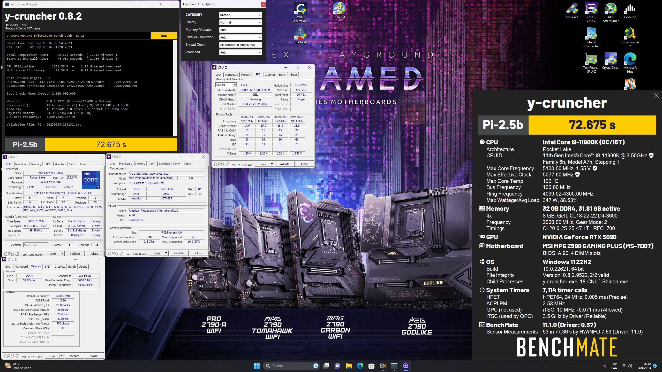Launch the FxSound desktop shortcut

coord(630,10)
